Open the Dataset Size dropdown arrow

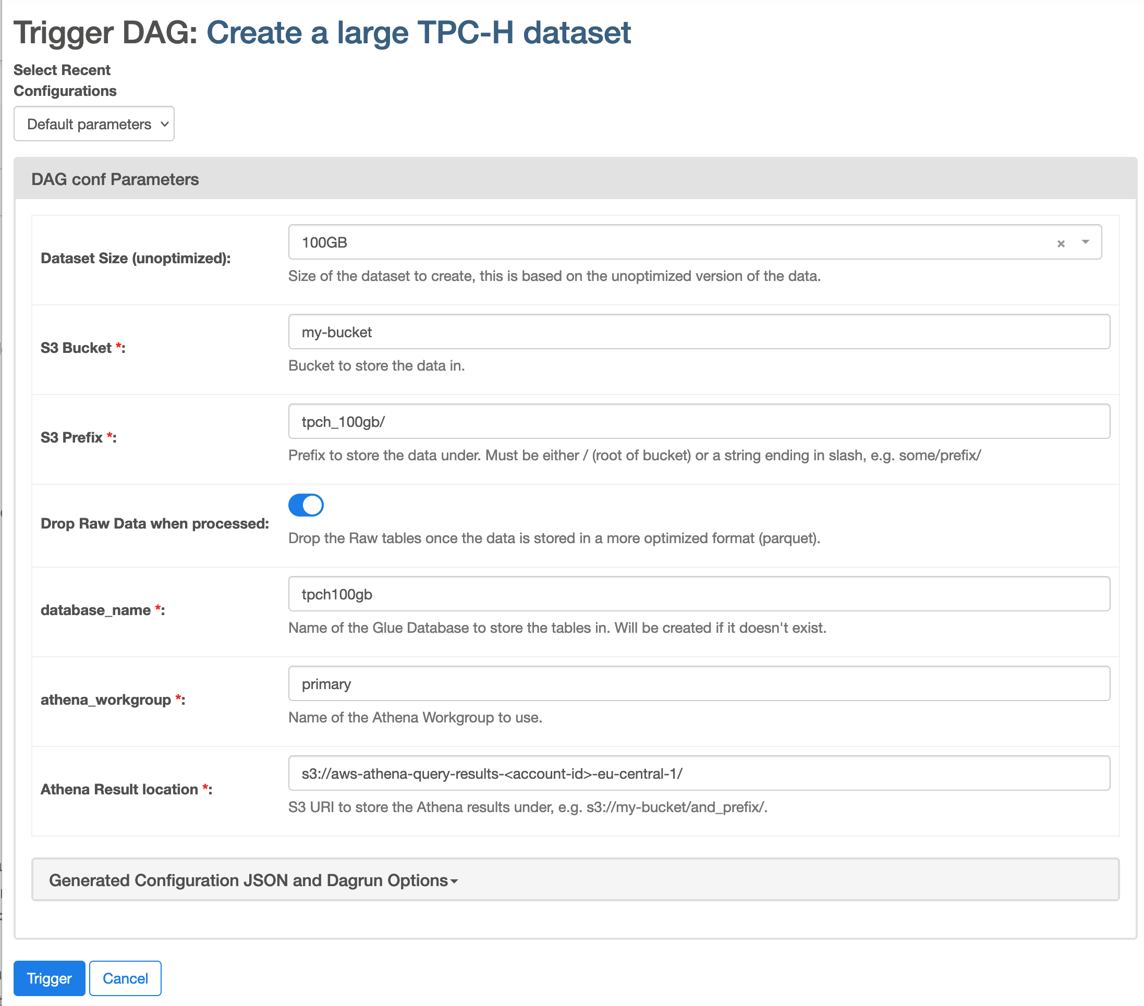(x=1085, y=242)
